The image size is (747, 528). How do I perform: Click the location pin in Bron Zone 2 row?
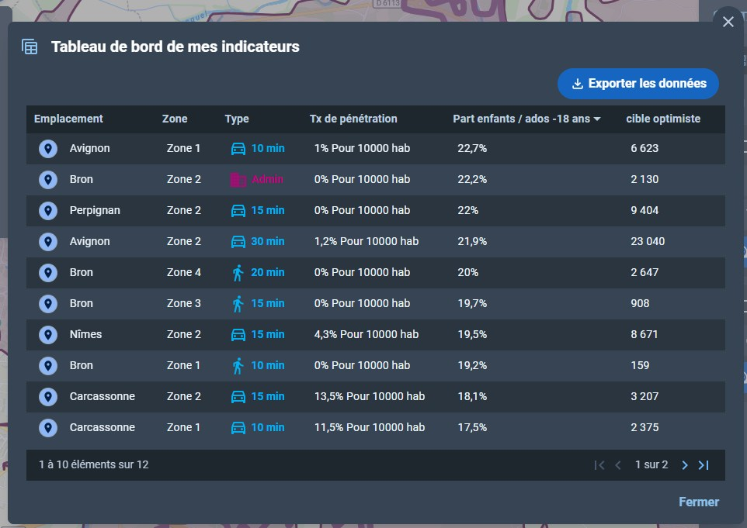(x=47, y=180)
